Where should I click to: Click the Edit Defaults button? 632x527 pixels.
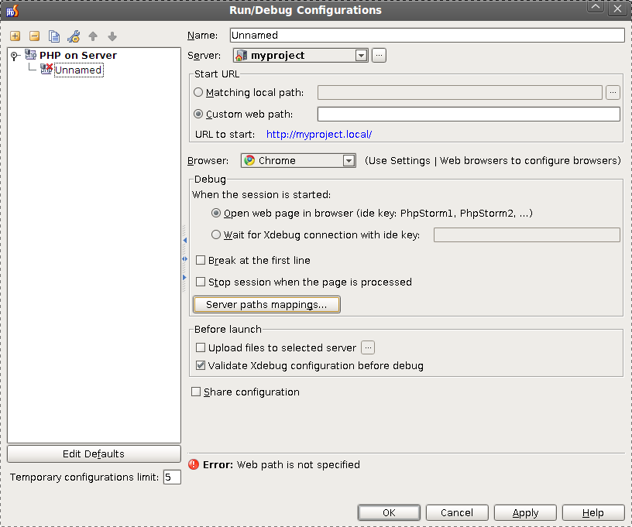(94, 453)
